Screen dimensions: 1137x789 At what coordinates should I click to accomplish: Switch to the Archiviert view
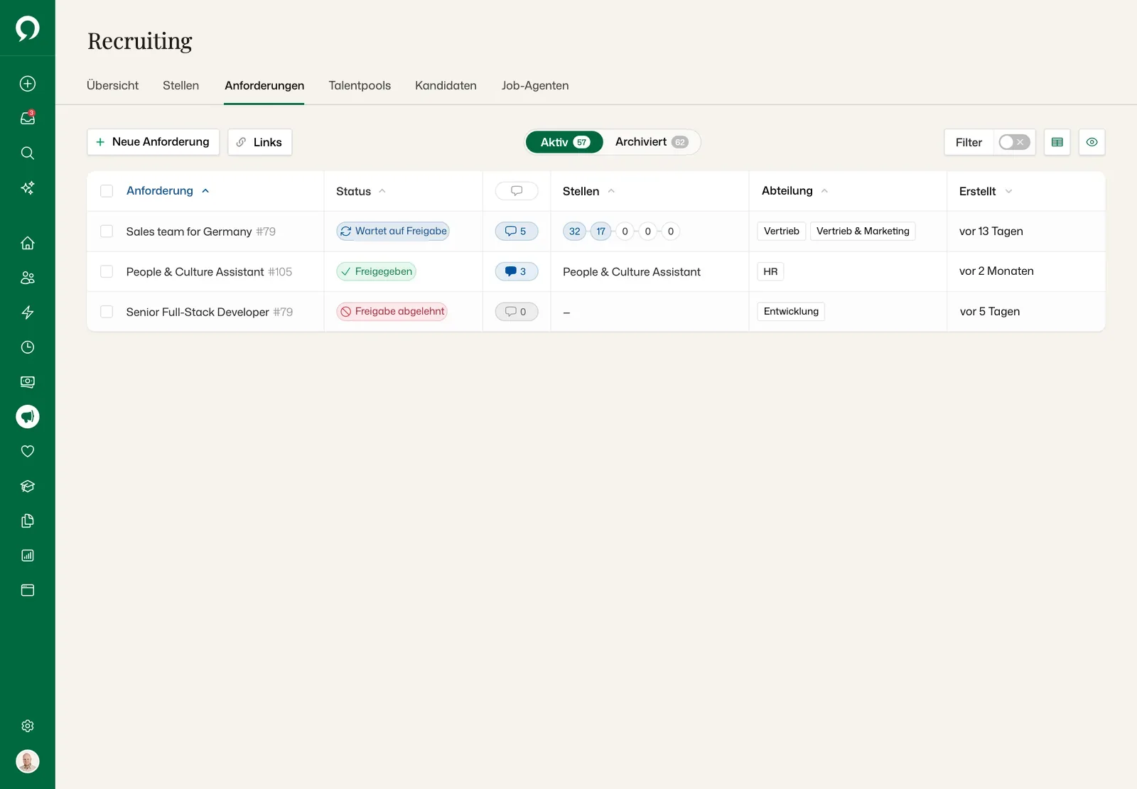point(652,142)
